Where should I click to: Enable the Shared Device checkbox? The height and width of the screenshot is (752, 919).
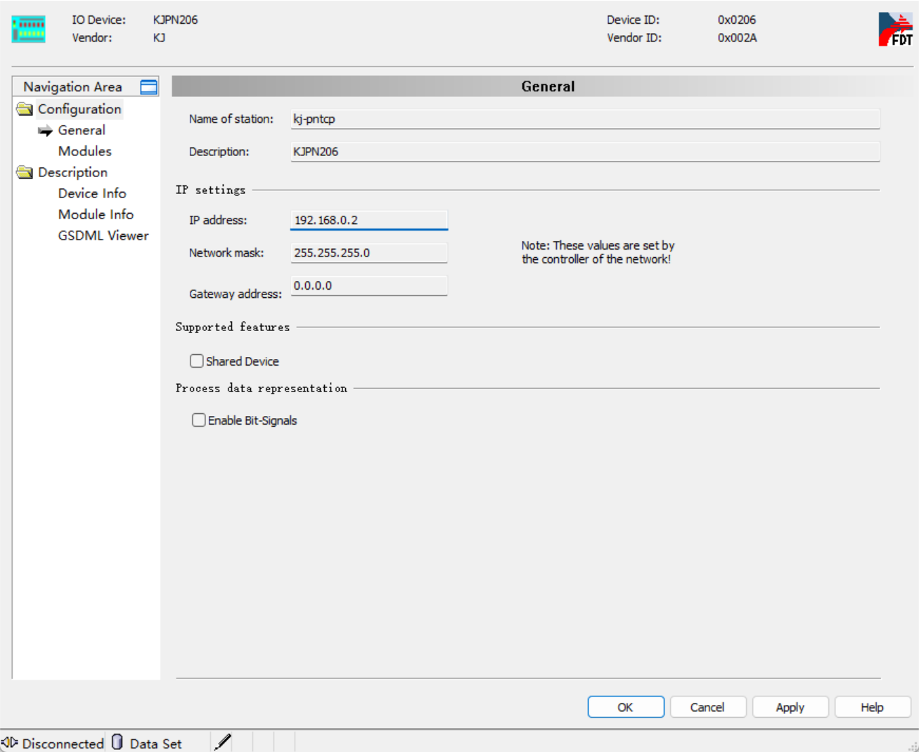pos(197,361)
